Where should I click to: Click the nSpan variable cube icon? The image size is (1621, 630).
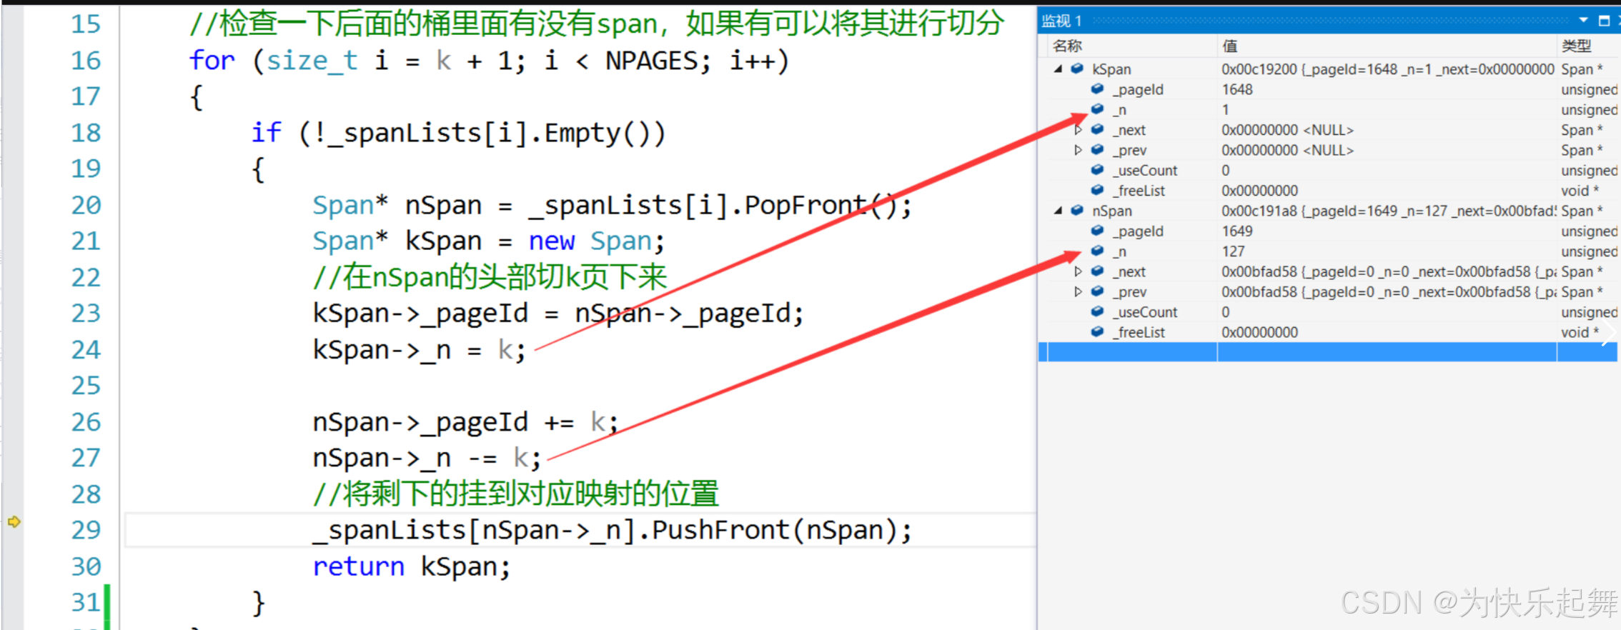point(1077,210)
